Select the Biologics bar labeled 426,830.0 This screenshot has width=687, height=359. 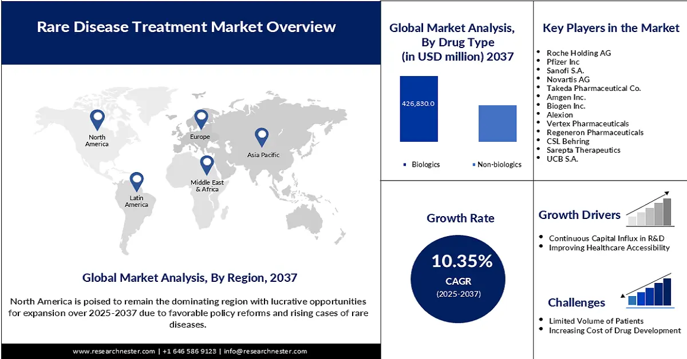pyautogui.click(x=418, y=109)
